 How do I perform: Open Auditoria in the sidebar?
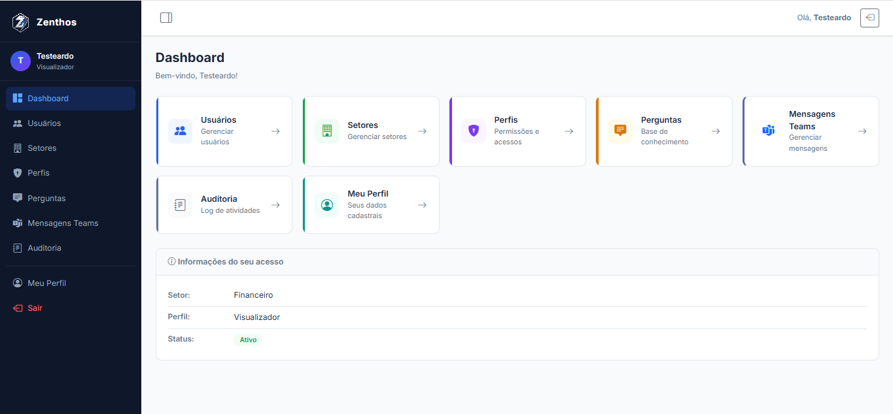(71, 248)
